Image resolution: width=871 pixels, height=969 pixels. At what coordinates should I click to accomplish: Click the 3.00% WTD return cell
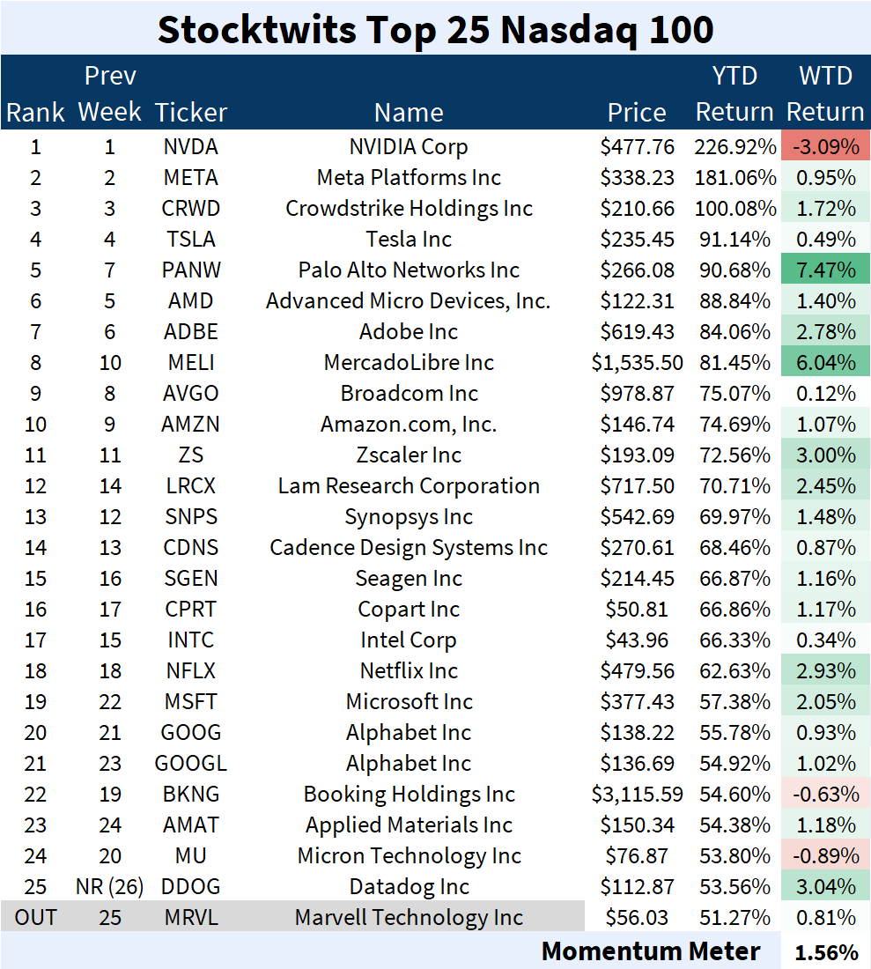point(826,455)
